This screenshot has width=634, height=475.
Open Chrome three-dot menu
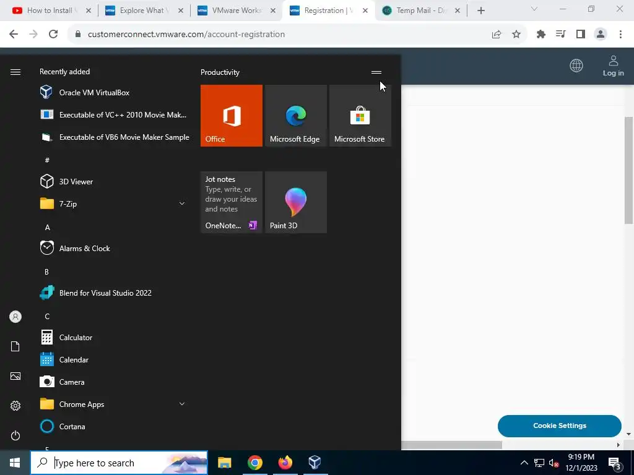tap(620, 35)
